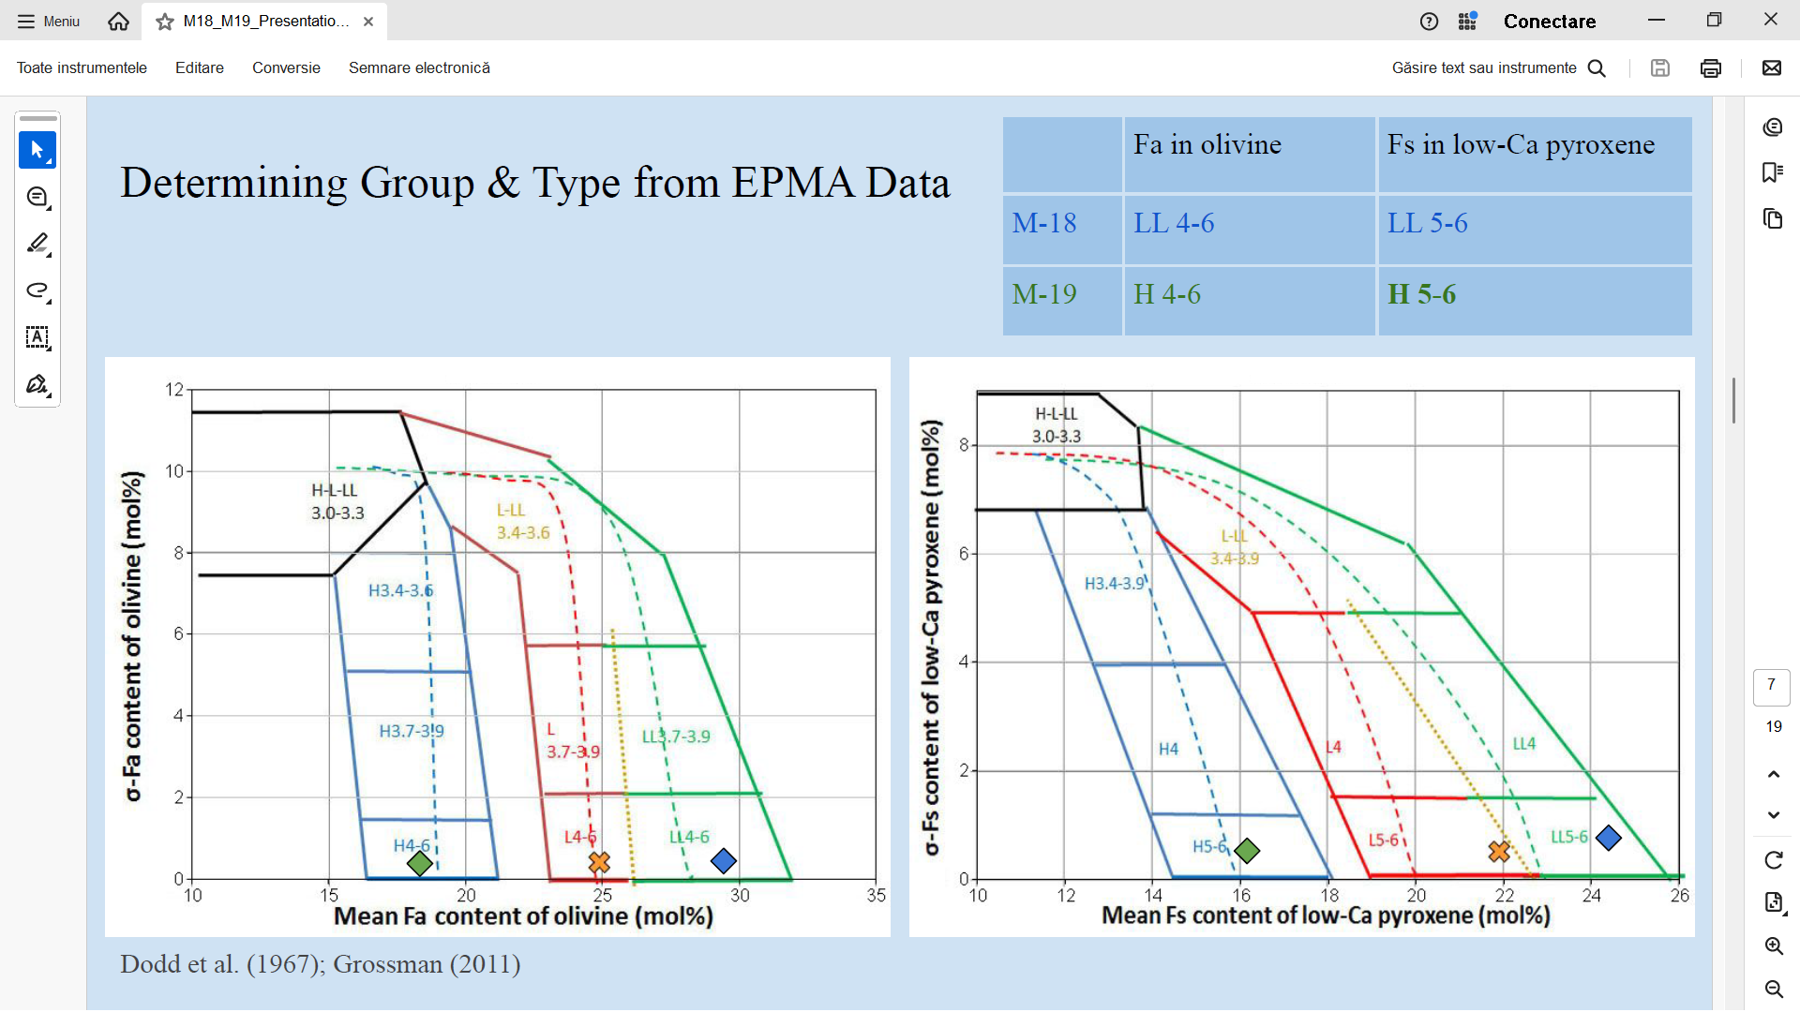Open the page thumbnails copy panel
This screenshot has height=1012, width=1800.
pos(1772,218)
